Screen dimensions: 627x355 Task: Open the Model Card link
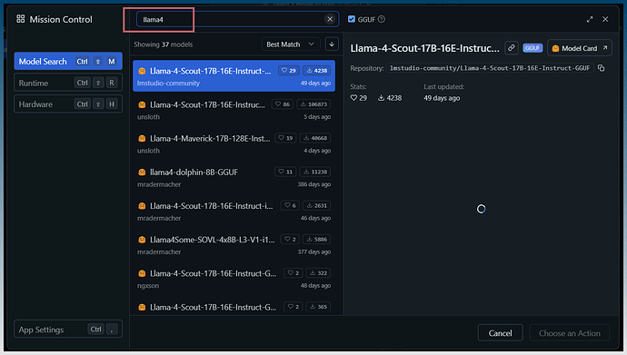tap(580, 48)
